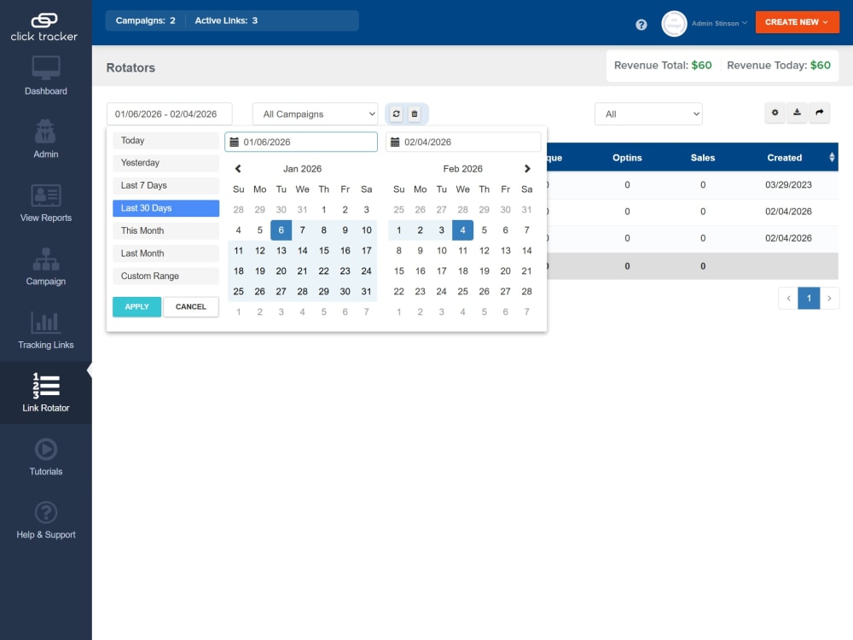
Task: Go to previous page in pagination
Action: point(788,298)
